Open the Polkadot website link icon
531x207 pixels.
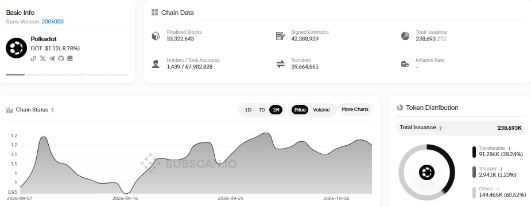click(x=33, y=58)
